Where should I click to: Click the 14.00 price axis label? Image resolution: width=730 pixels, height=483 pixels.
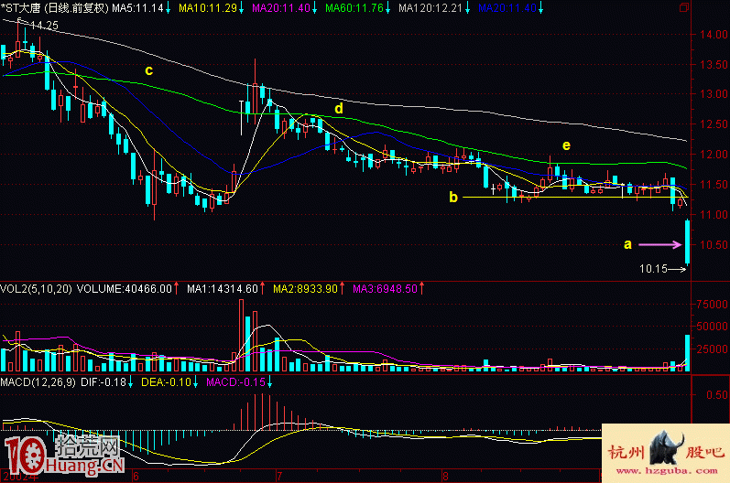tap(714, 34)
